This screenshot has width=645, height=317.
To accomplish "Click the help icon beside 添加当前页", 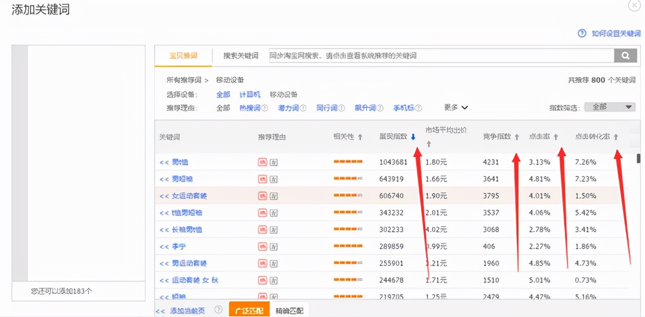I will [x=218, y=310].
